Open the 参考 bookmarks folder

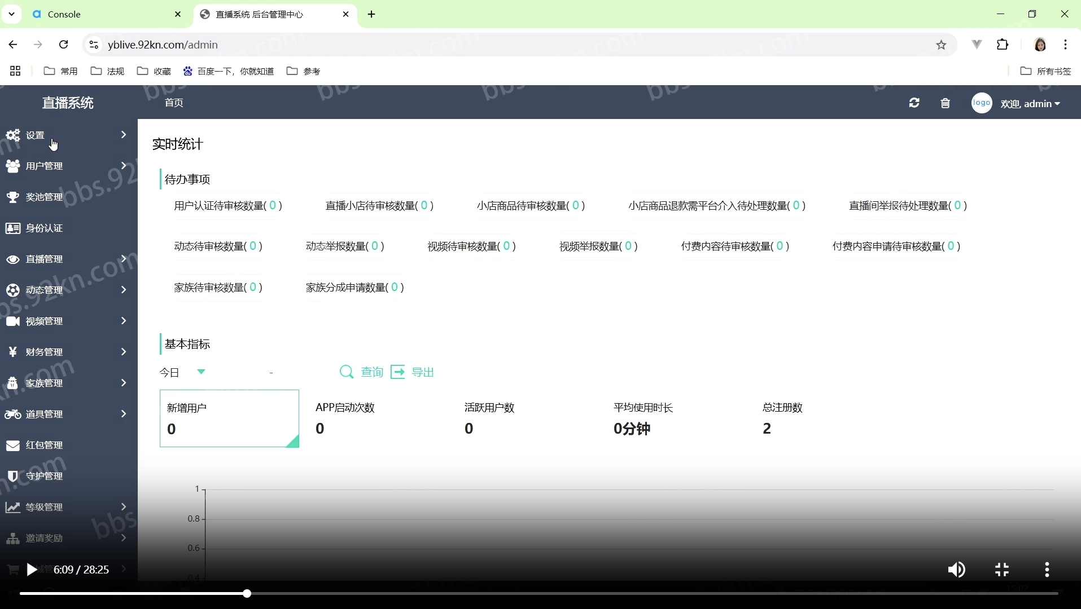(x=304, y=71)
